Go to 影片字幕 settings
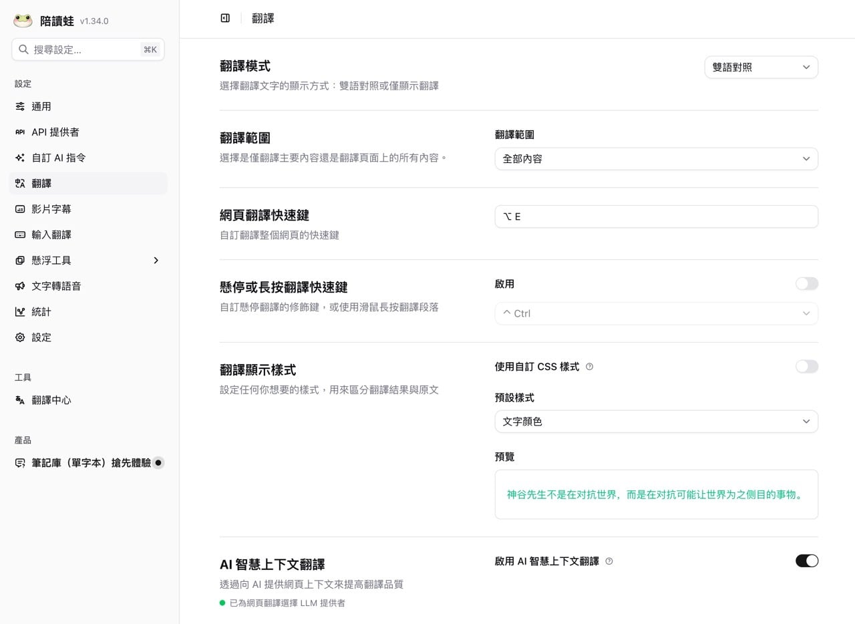 [88, 209]
